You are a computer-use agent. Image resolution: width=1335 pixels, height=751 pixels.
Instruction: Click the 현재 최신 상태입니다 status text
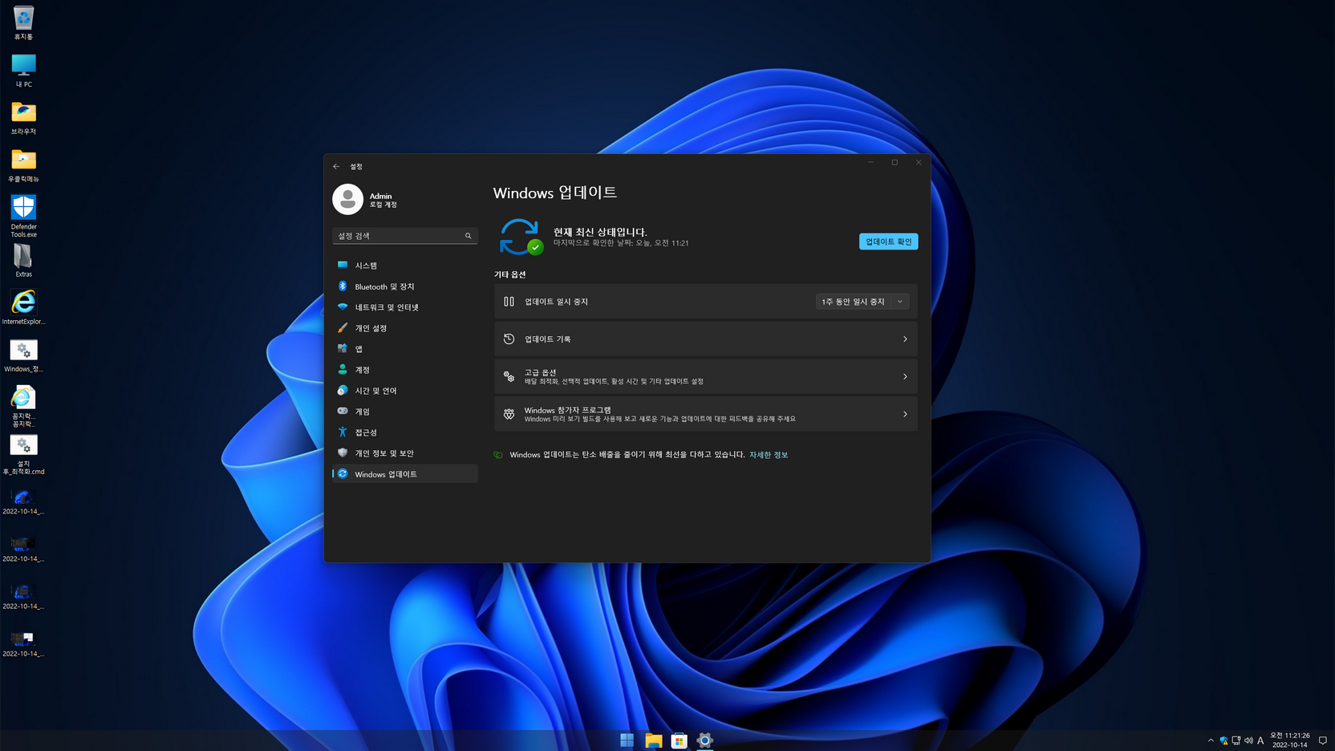coord(600,232)
